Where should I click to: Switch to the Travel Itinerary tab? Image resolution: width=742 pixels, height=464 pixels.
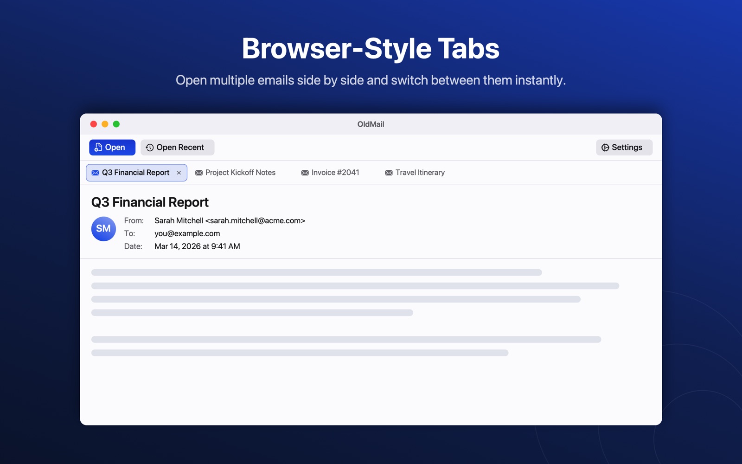point(415,173)
